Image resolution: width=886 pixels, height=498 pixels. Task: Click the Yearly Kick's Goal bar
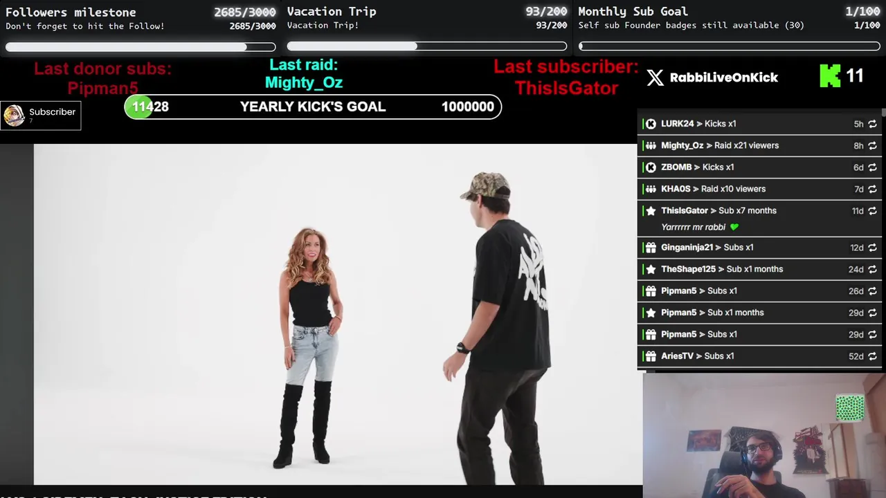(x=313, y=107)
